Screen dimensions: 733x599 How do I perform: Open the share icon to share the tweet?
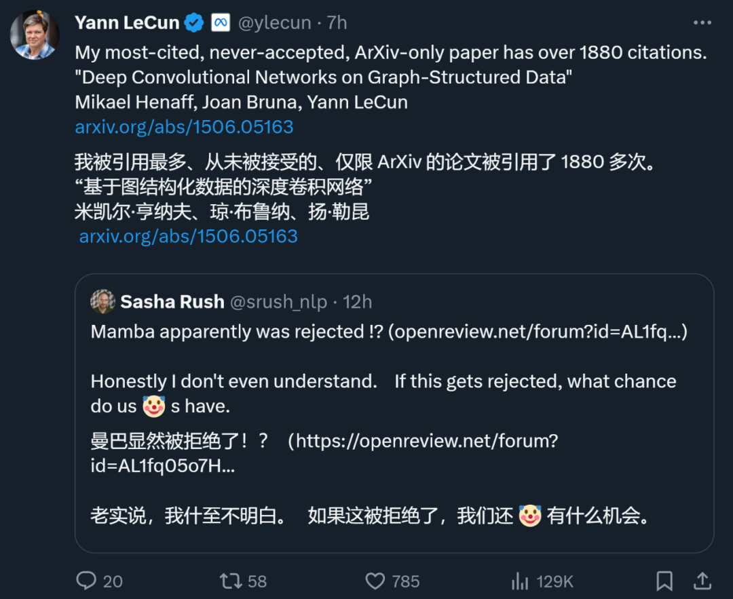coord(703,581)
